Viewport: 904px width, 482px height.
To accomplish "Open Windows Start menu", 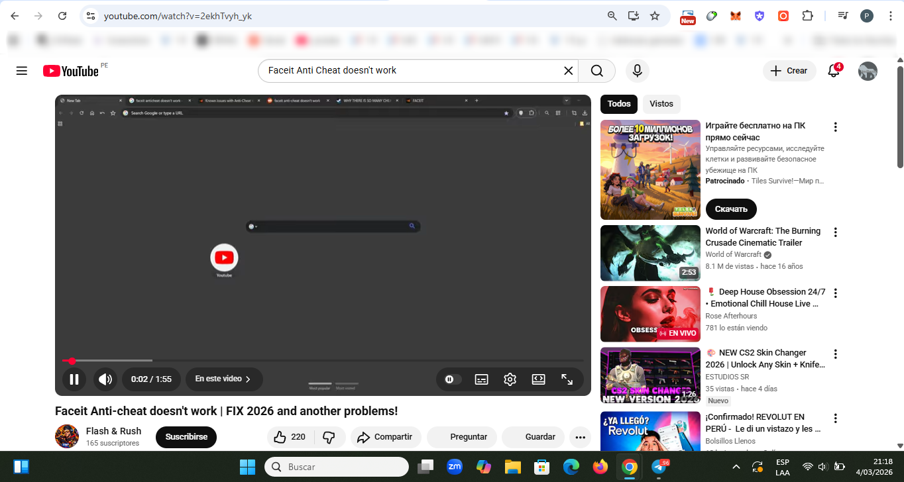I will [248, 467].
